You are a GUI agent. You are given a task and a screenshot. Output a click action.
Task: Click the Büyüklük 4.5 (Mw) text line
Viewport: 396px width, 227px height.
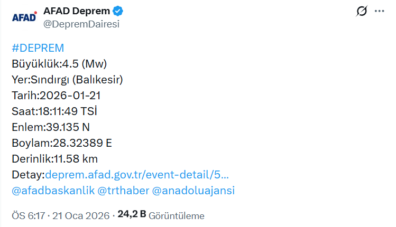[59, 64]
